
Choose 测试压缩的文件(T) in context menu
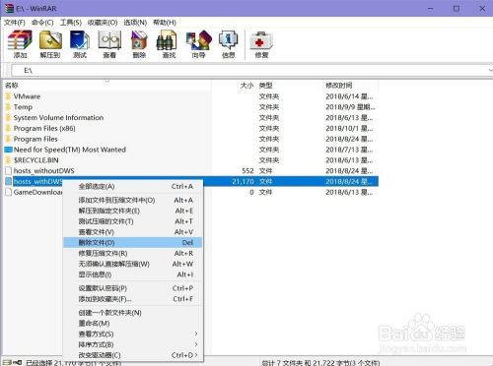[133, 221]
